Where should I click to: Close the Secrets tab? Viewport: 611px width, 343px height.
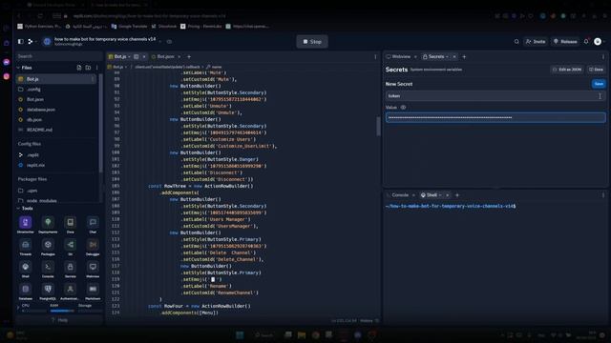(x=454, y=57)
